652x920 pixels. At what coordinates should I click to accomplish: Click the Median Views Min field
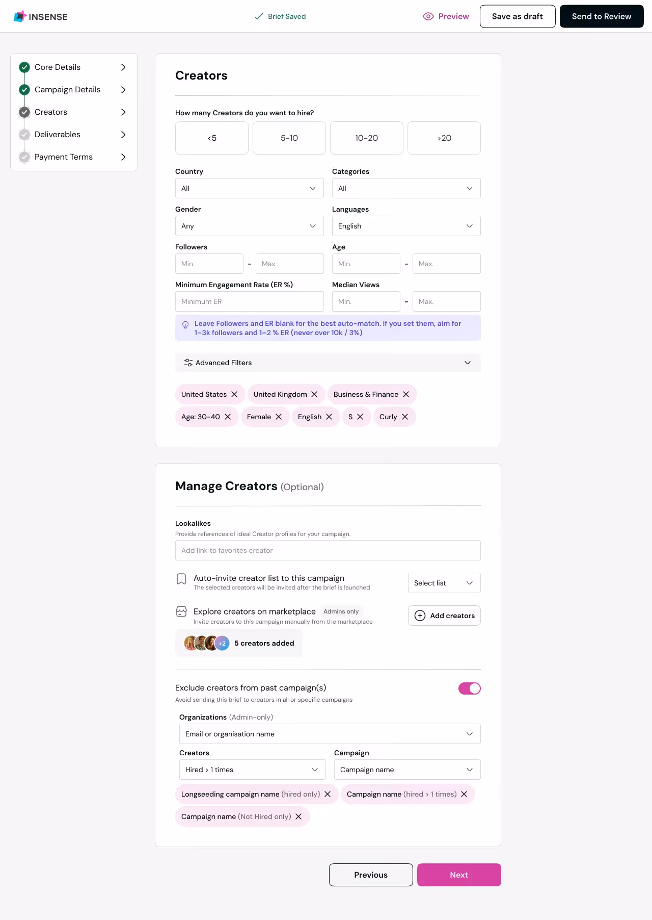pos(366,301)
